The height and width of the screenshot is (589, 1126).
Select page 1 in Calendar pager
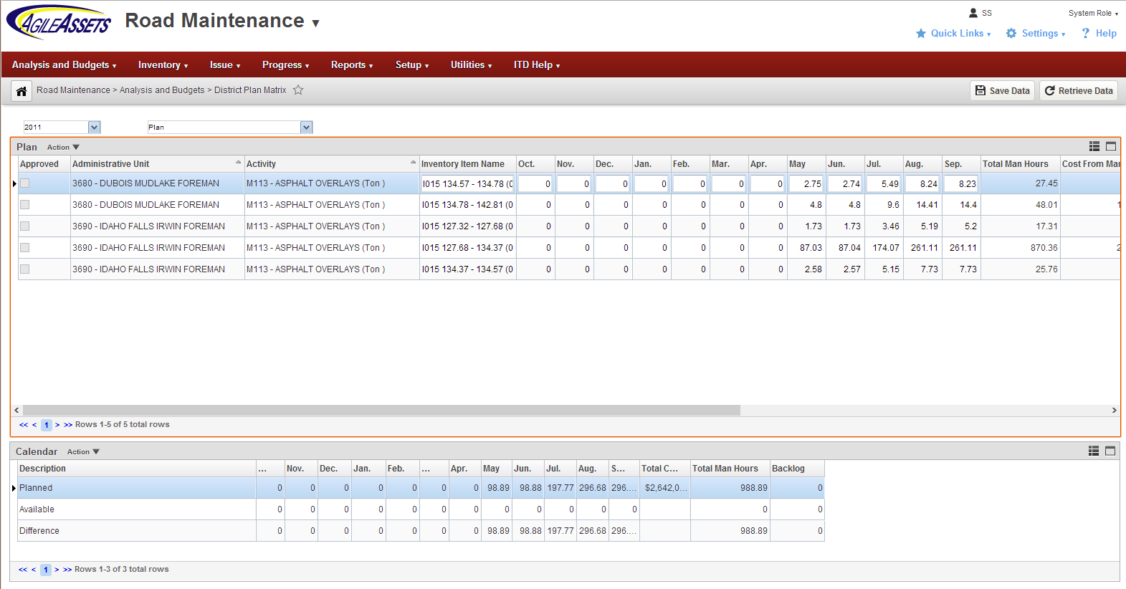point(46,570)
